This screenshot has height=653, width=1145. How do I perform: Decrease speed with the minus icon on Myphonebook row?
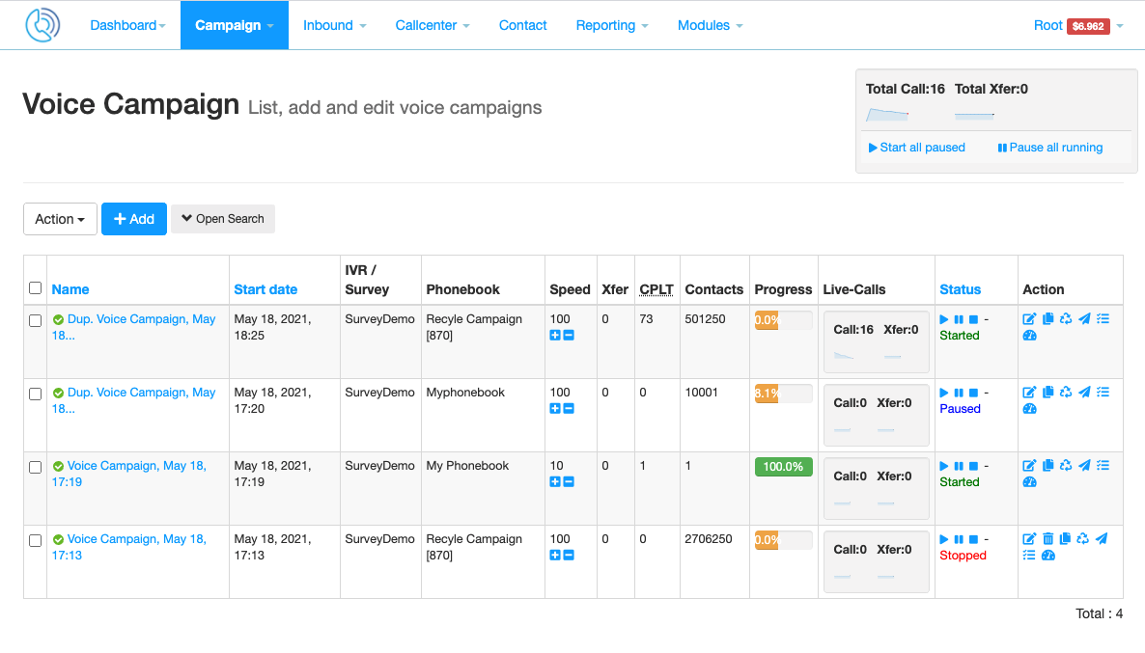569,409
